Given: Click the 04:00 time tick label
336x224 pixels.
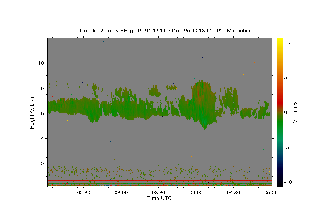Looking at the screenshot, I should tap(196, 193).
